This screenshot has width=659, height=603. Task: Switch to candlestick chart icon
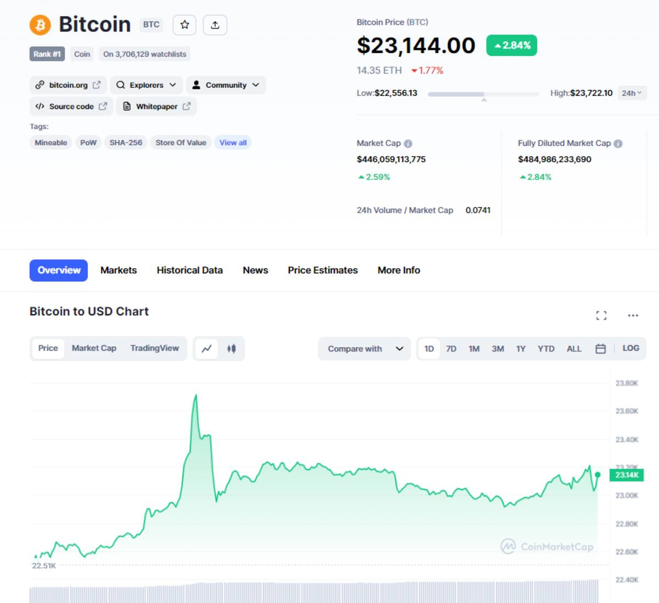coord(232,349)
